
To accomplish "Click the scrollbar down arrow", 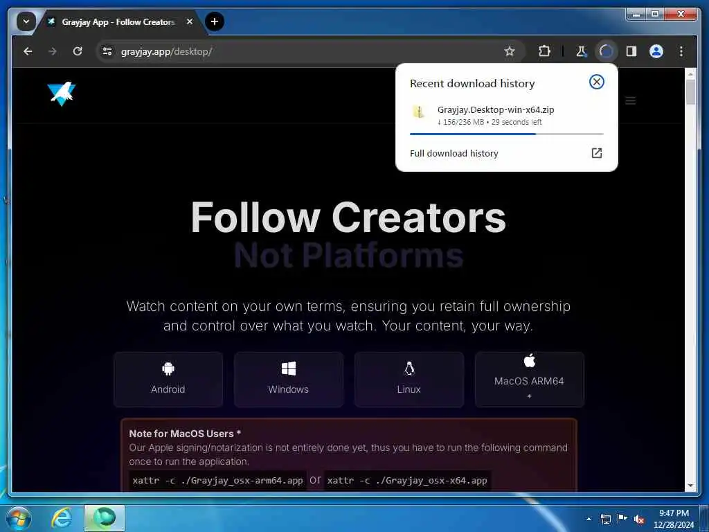I will (x=690, y=486).
